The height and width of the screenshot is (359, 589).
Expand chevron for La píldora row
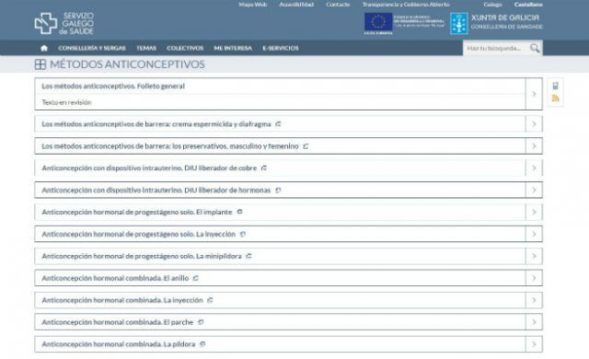tap(534, 344)
